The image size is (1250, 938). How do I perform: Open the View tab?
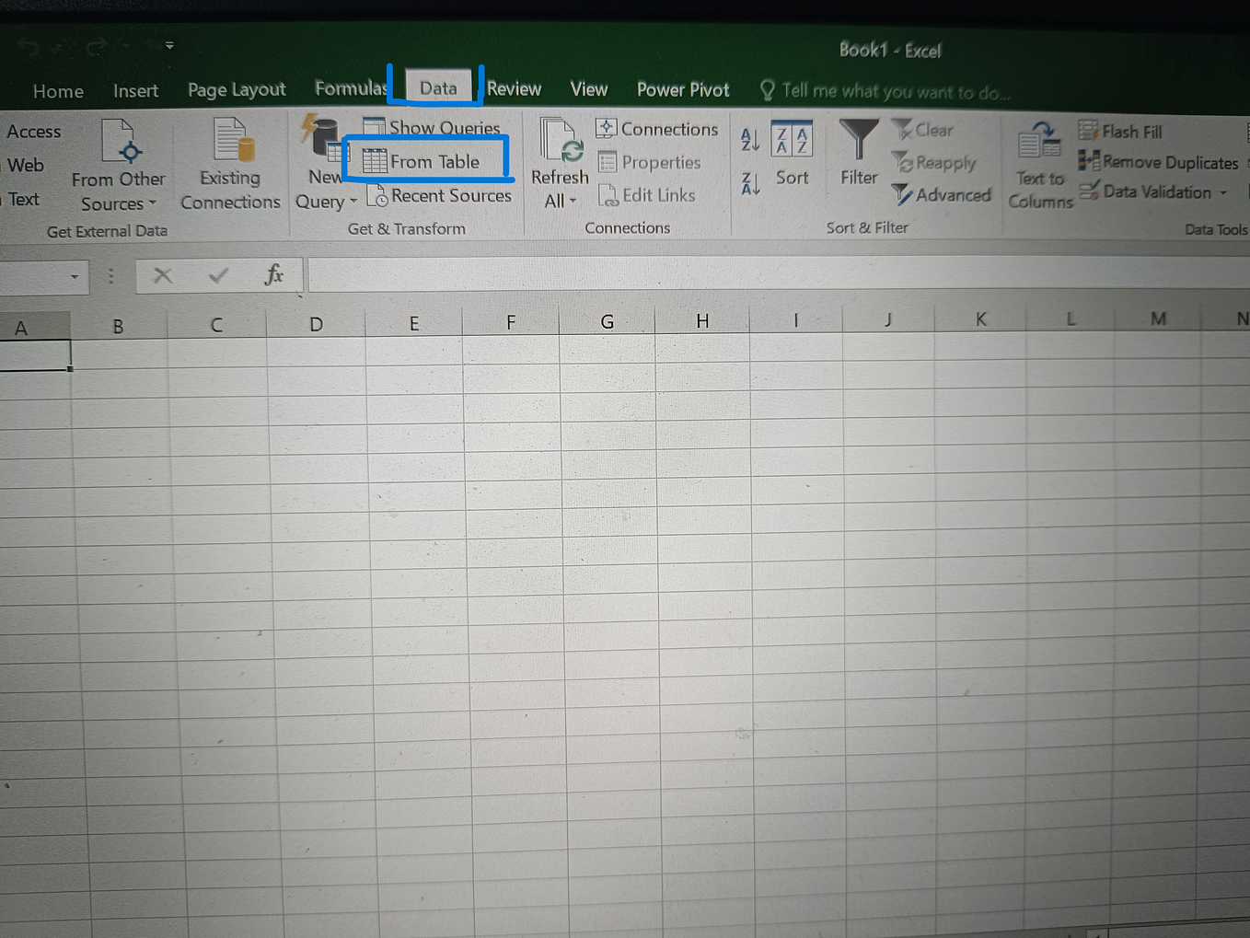(x=588, y=88)
